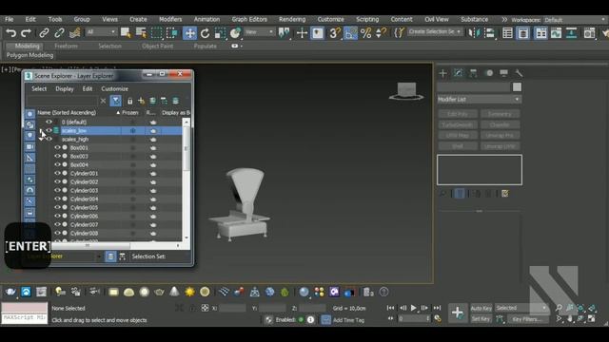The image size is (609, 342).
Task: Click the Select by Name icon
Action: (141, 33)
